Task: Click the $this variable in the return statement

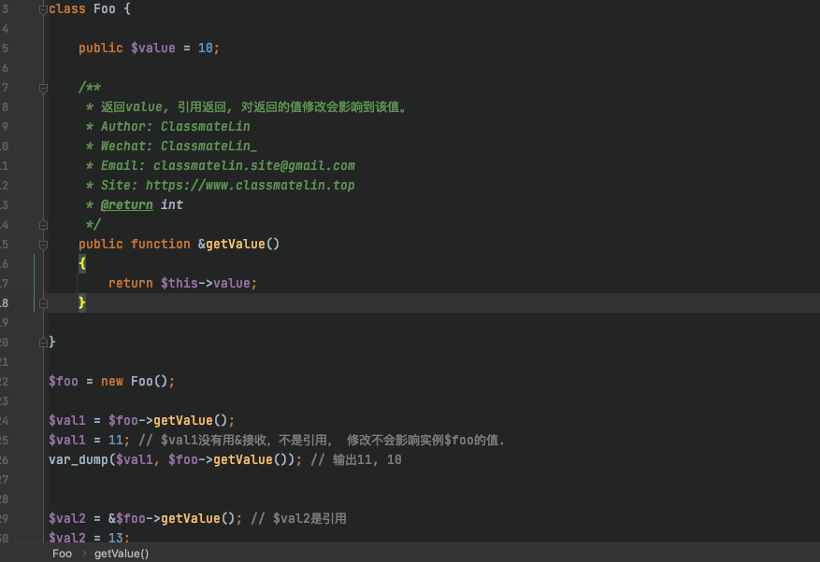Action: [179, 283]
